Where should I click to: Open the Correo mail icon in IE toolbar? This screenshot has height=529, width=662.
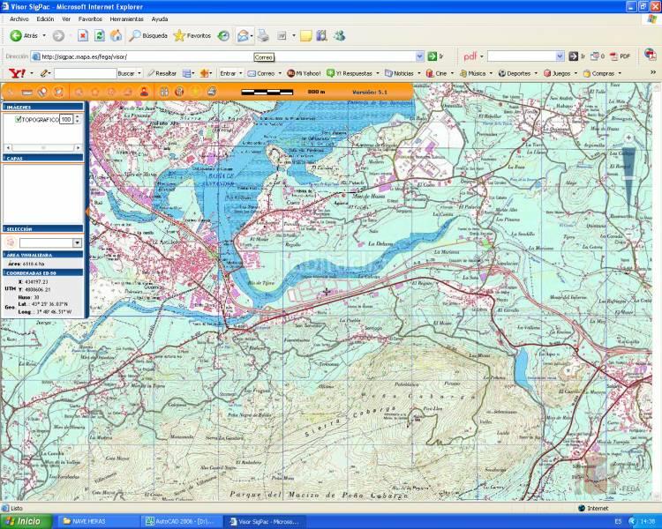pyautogui.click(x=243, y=35)
